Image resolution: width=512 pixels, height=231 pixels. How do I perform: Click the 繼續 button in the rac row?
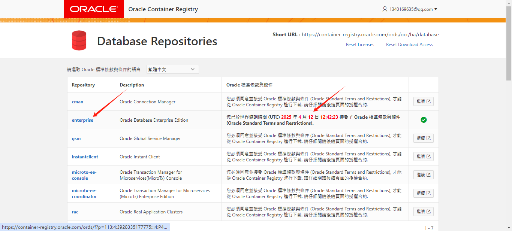(x=424, y=212)
